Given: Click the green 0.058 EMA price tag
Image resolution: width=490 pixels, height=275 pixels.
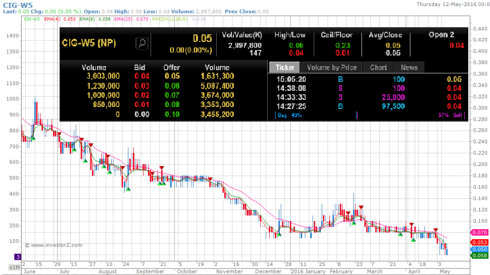Looking at the screenshot, I should (x=479, y=256).
